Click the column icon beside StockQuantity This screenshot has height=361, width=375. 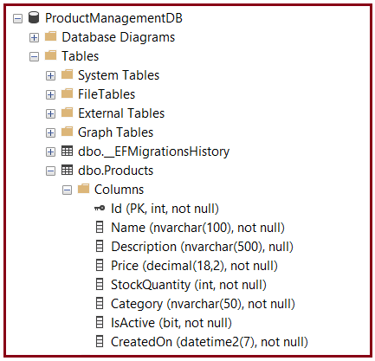[x=100, y=284]
